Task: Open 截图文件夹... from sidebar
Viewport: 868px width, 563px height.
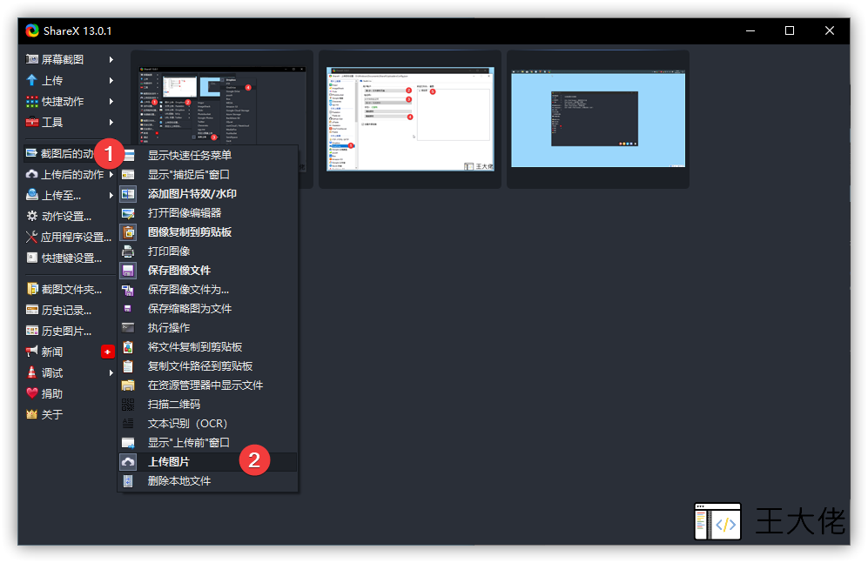Action: click(70, 289)
